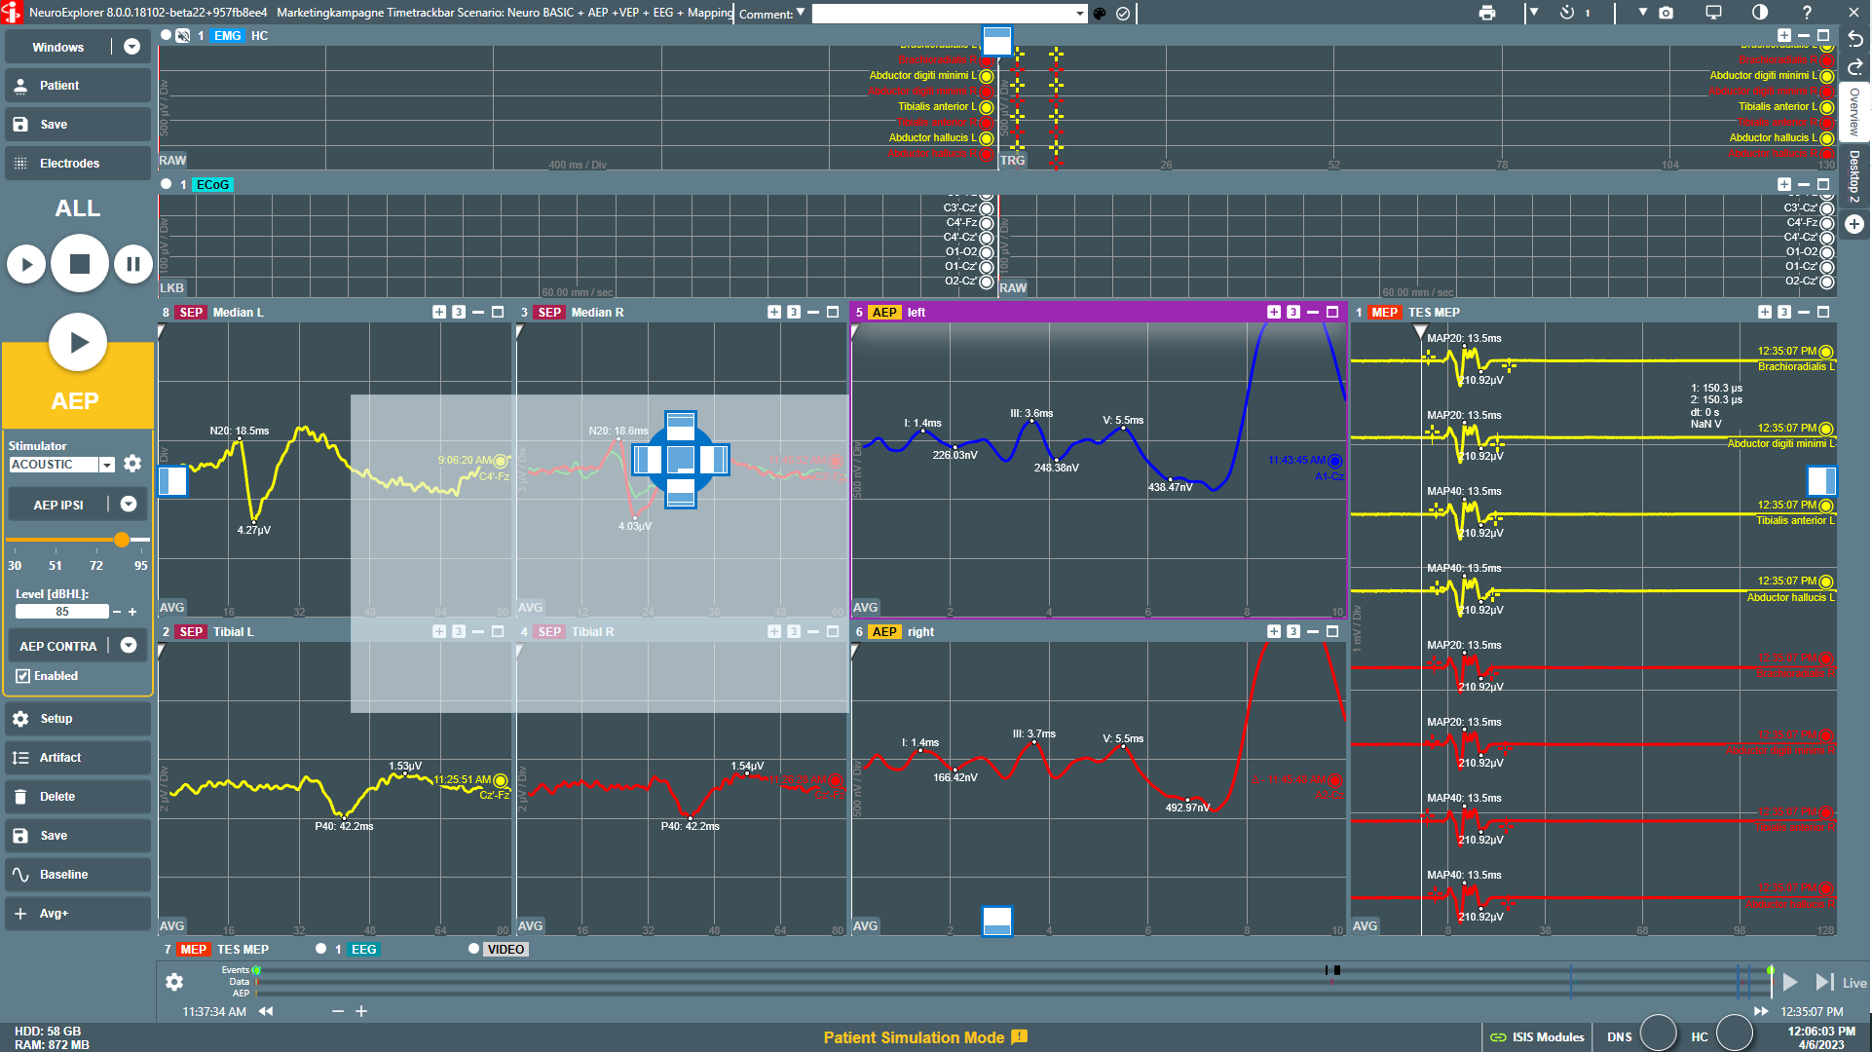Jump to Live with skip-end icon
Viewport: 1872px width, 1052px height.
coord(1824,982)
